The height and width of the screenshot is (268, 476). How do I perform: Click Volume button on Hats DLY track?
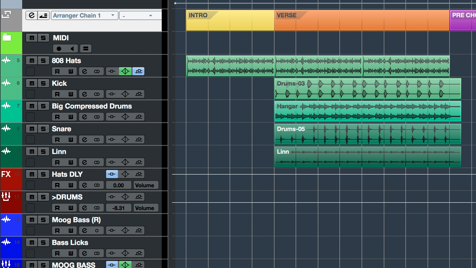tap(145, 185)
